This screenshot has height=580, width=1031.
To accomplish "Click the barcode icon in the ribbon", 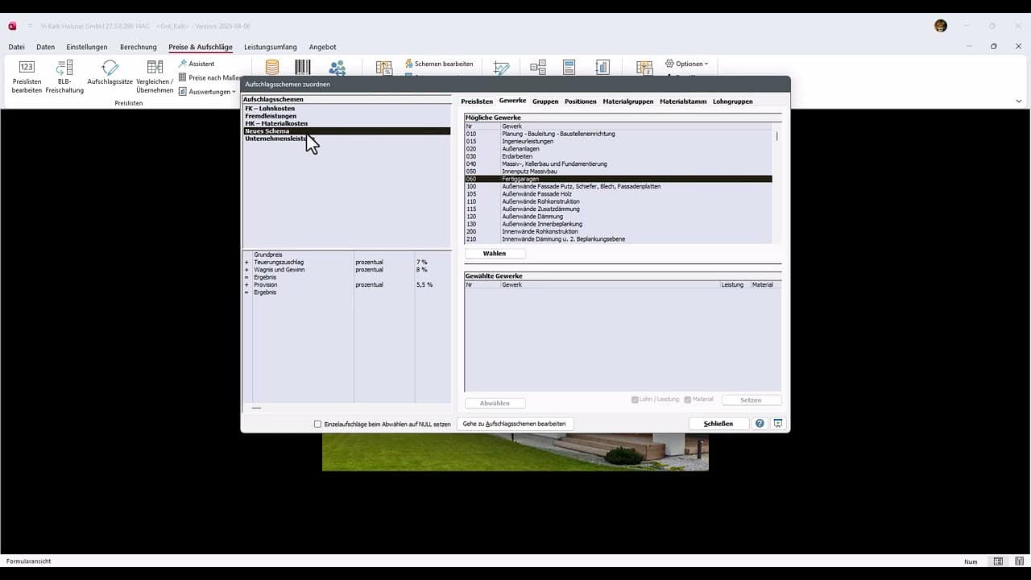I will click(x=303, y=68).
